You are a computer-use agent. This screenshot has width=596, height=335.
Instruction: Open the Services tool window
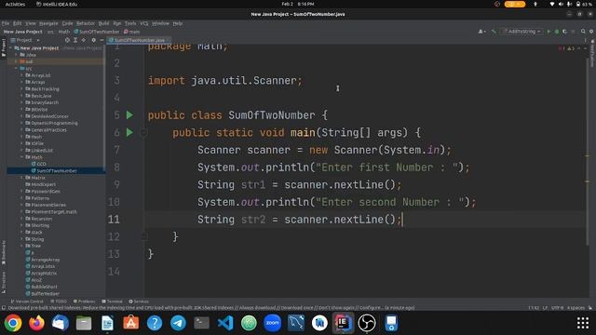[139, 301]
